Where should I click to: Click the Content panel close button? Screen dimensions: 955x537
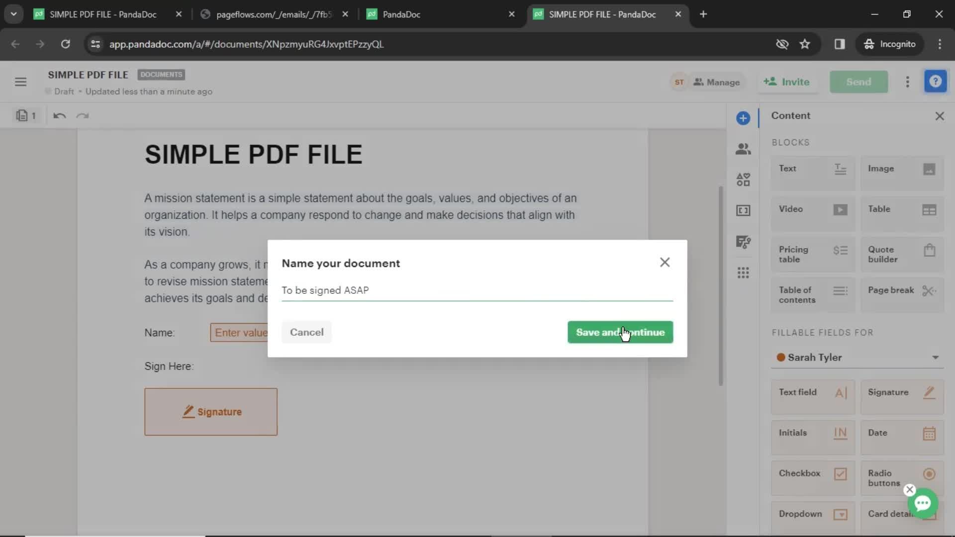tap(939, 115)
